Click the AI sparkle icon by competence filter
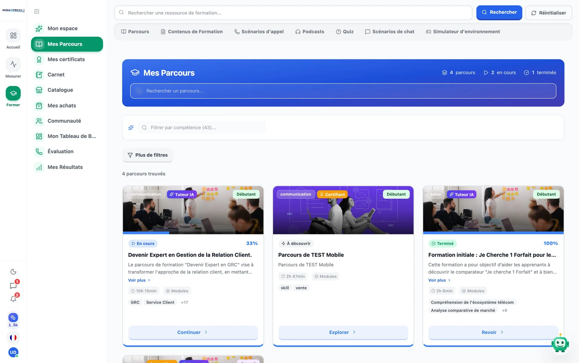 coord(131,128)
